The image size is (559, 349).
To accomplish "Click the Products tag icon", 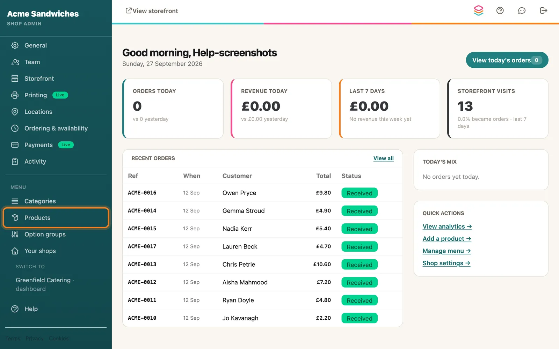I will point(15,218).
